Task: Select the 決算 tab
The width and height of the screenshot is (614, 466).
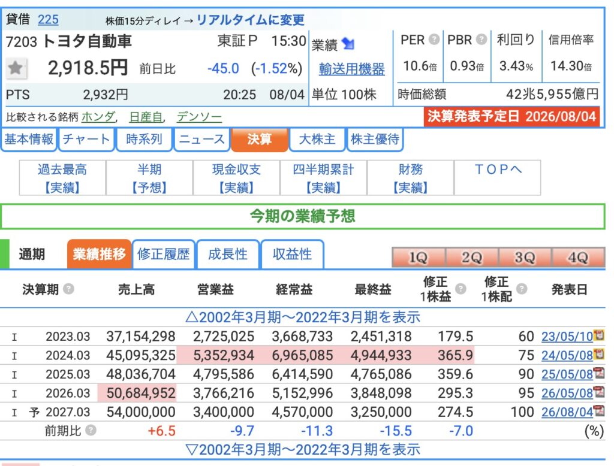Action: click(260, 140)
